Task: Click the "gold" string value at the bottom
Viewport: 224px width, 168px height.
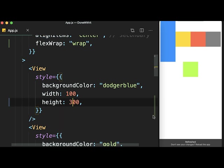Action: point(110,144)
